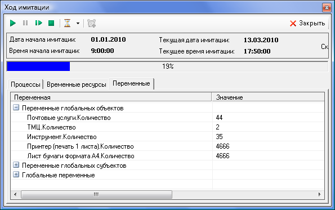Select row Почтовые услуги.Количество
335x210 pixels.
[x=168, y=118]
